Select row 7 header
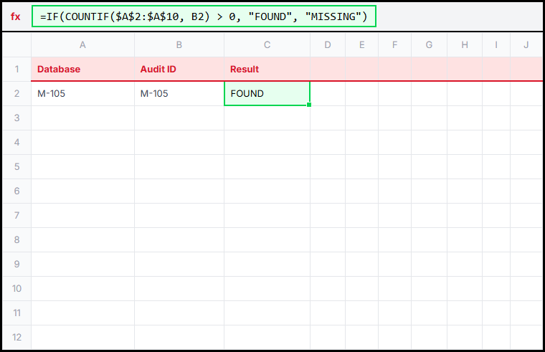This screenshot has height=352, width=545. pyautogui.click(x=16, y=215)
